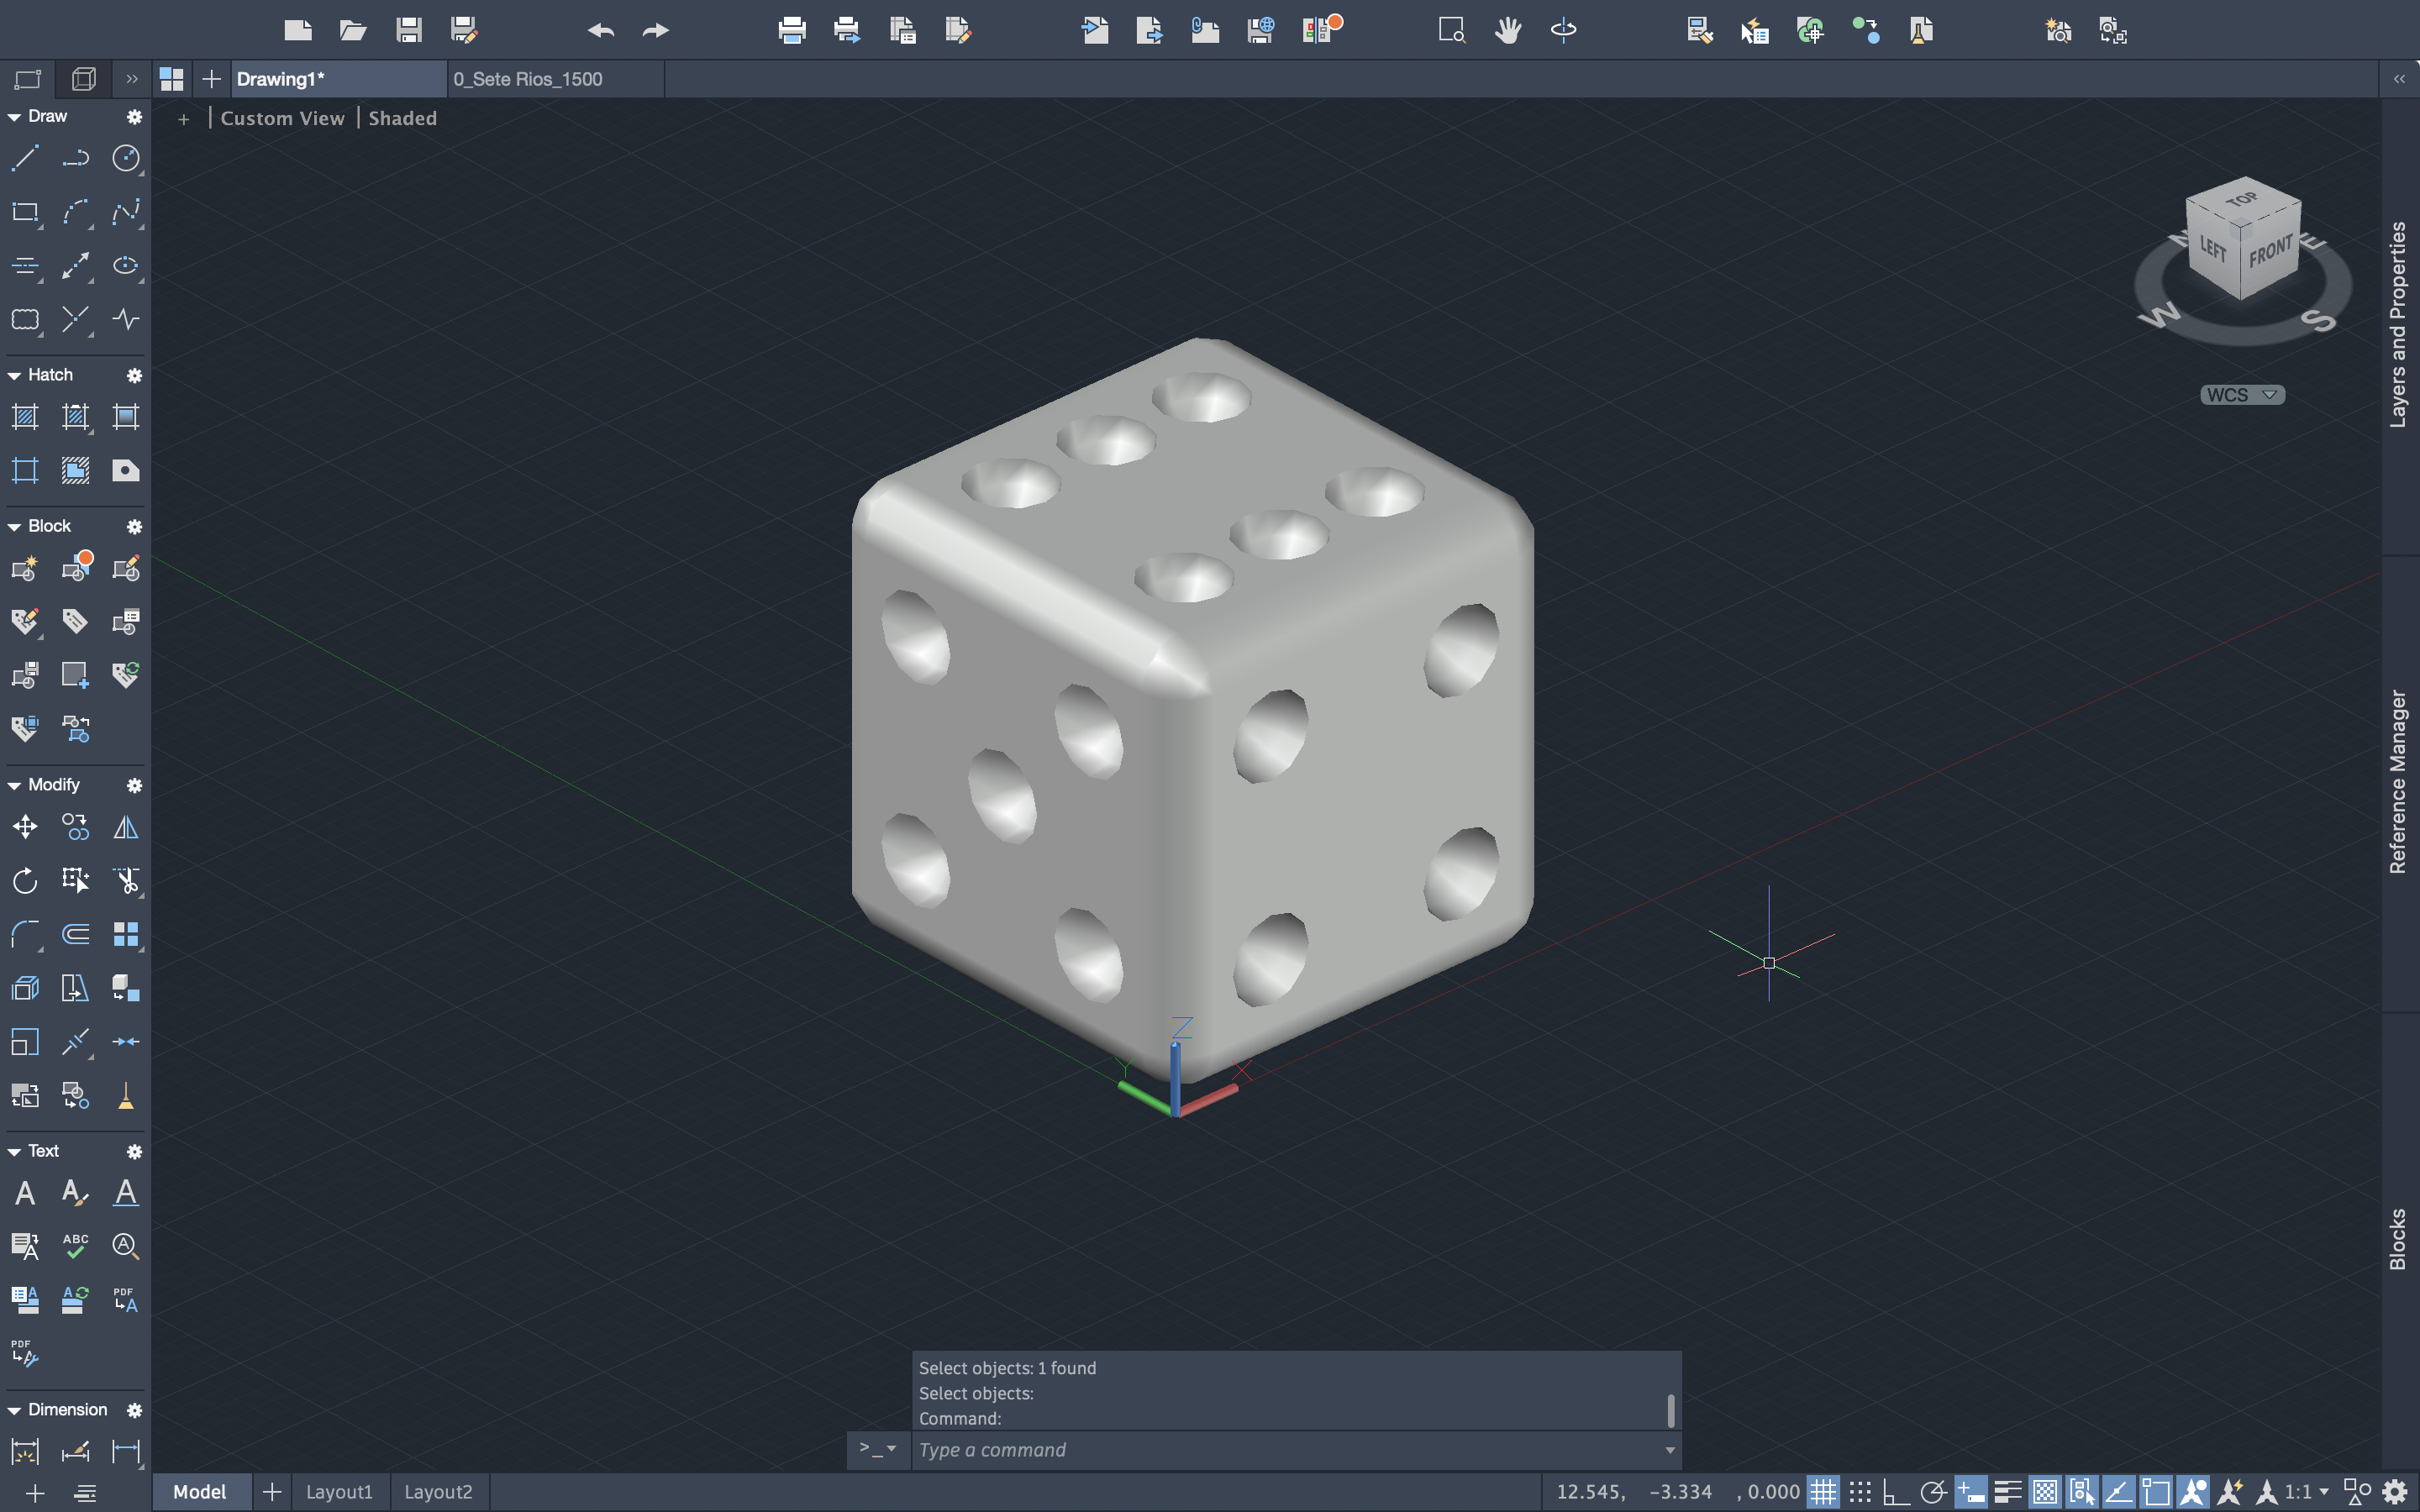Toggle lineweight display in status bar
The height and width of the screenshot is (1512, 2420).
coord(2008,1492)
